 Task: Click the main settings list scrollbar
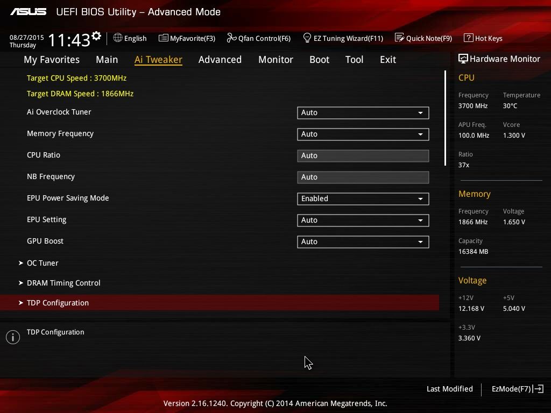(445, 118)
